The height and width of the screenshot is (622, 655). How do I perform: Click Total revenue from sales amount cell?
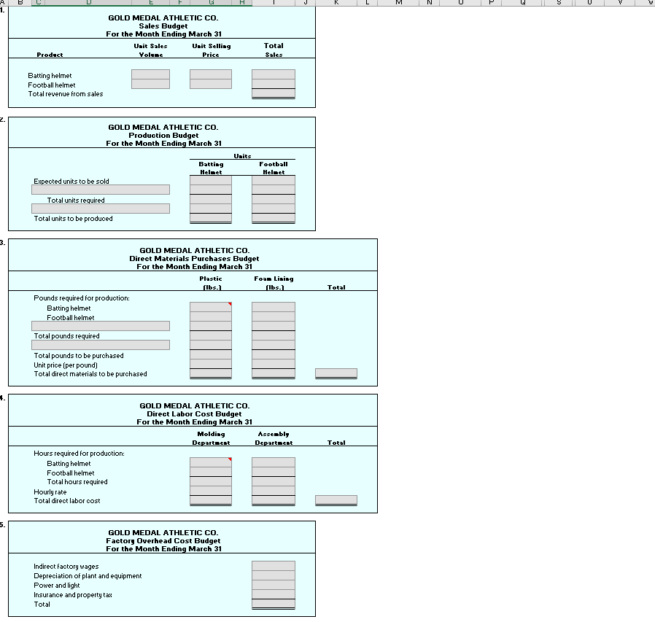274,93
